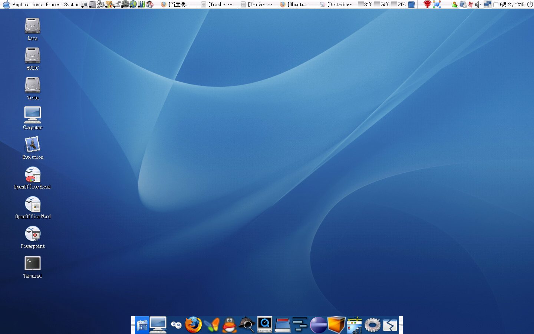Launch OpenOffice Excel shortcut
The image size is (534, 334).
(x=32, y=177)
